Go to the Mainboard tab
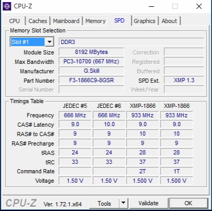 point(66,21)
